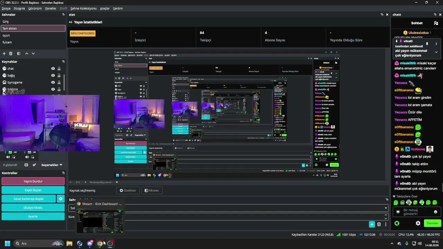Open advanced audio properties gear icon
This screenshot has width=443, height=249.
[x=34, y=165]
